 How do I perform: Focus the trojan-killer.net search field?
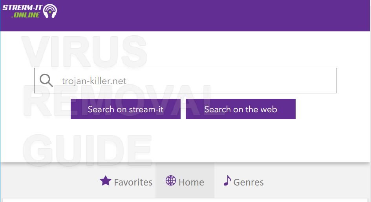[x=185, y=80]
